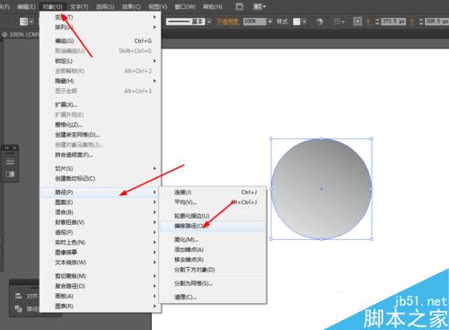The height and width of the screenshot is (330, 449).
Task: Open the align to selection dropdown icon
Action: click(339, 22)
